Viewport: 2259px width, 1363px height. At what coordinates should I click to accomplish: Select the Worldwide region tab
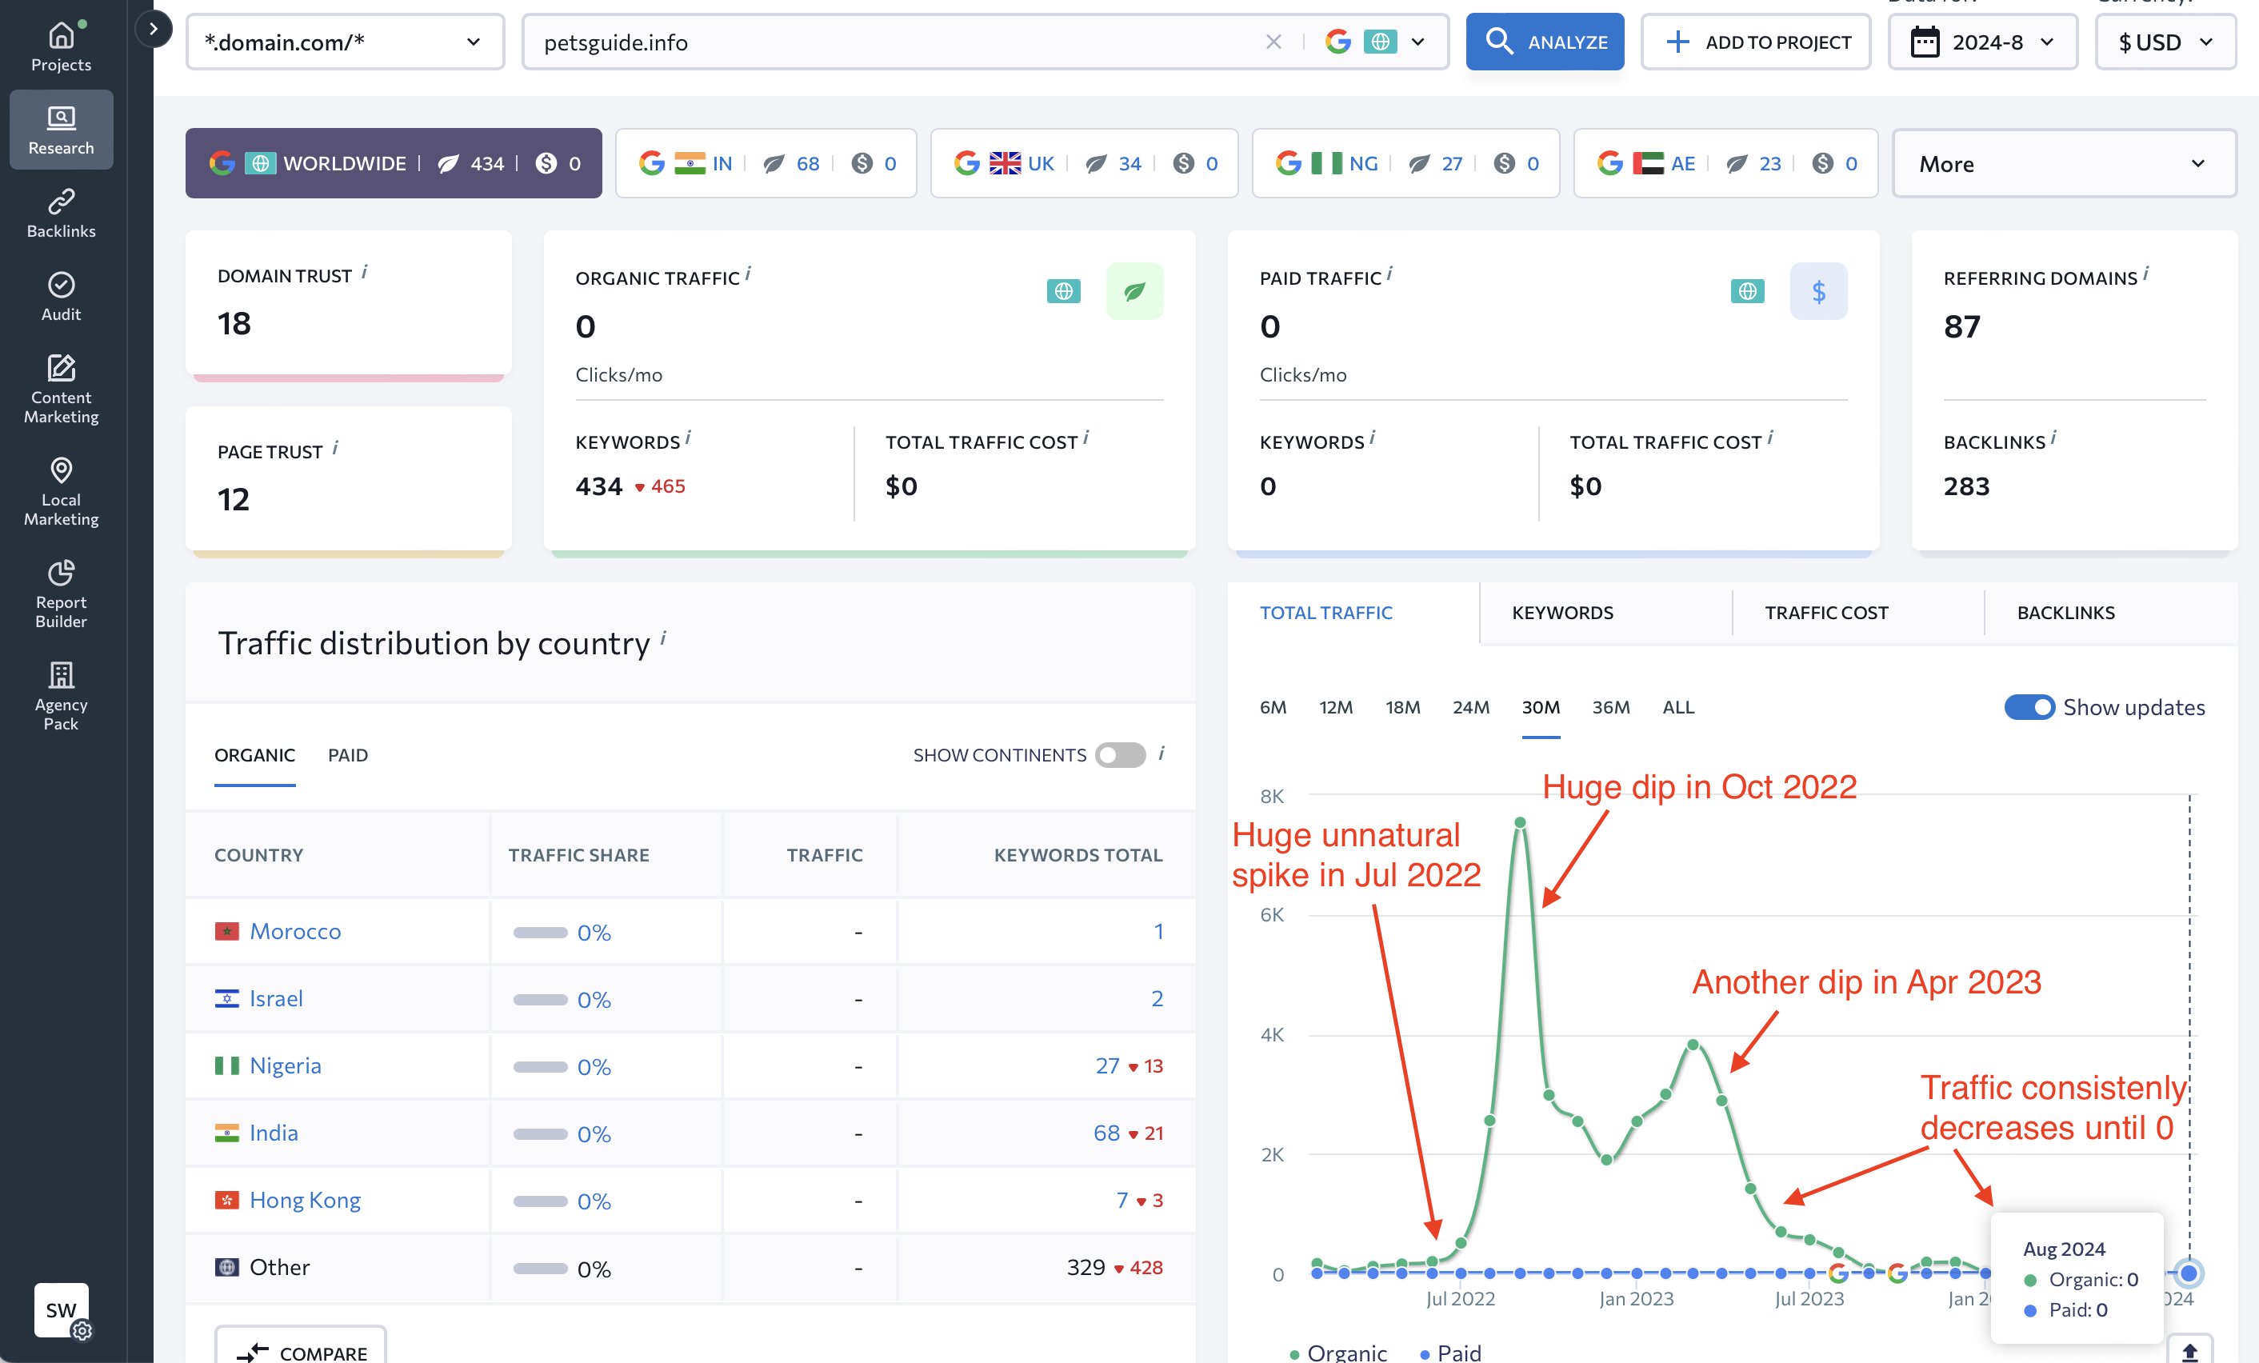(394, 163)
